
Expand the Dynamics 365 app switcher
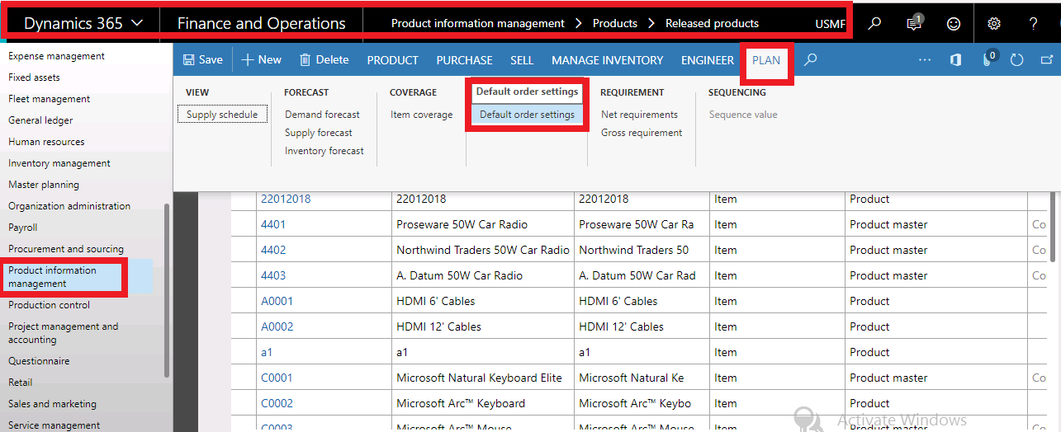pyautogui.click(x=138, y=24)
